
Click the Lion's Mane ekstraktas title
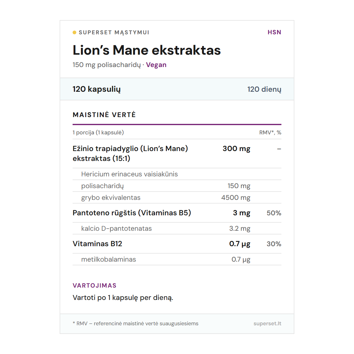[x=147, y=50]
